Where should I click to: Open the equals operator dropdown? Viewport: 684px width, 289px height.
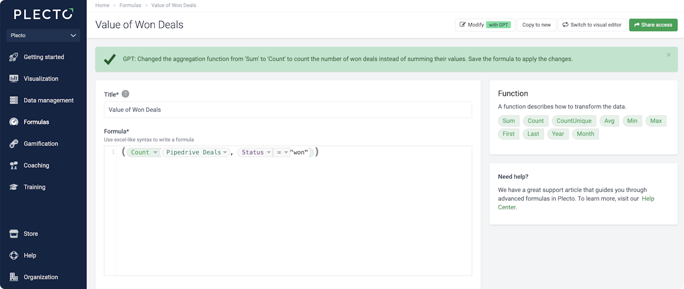coord(286,153)
